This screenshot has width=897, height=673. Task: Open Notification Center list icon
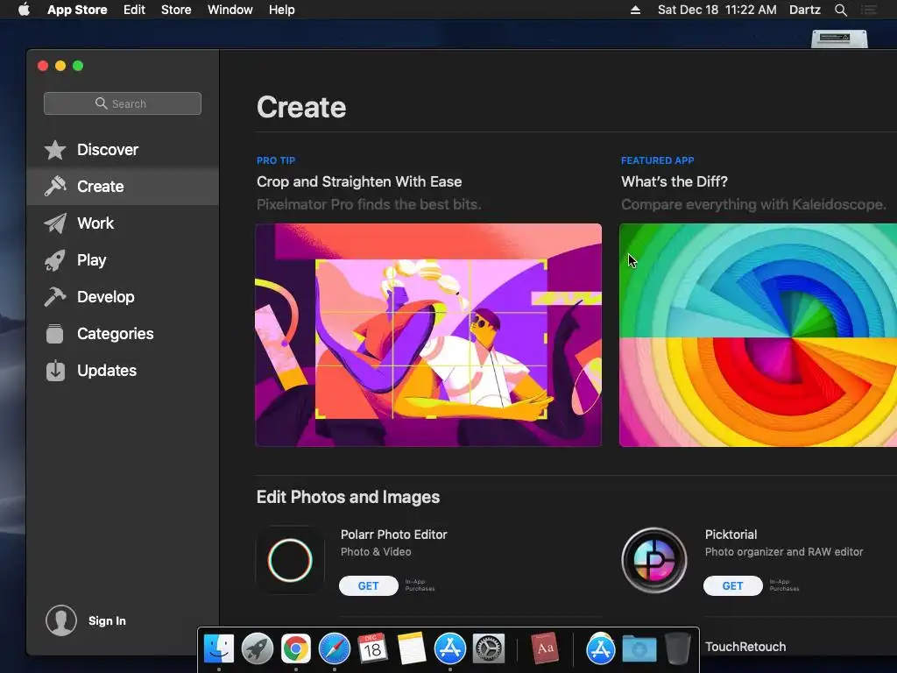(869, 10)
